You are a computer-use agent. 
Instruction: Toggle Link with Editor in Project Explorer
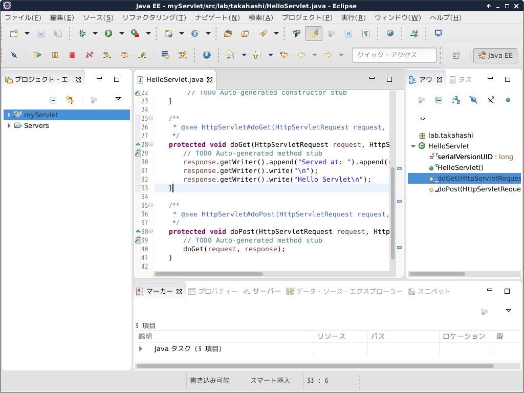tap(70, 100)
